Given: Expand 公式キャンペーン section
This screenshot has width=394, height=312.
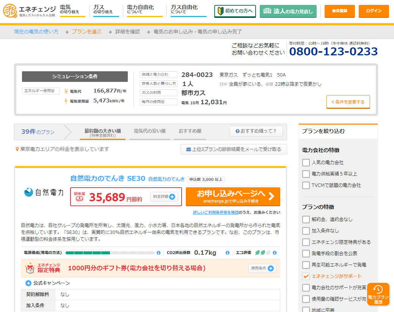Looking at the screenshot, I should click(47, 283).
